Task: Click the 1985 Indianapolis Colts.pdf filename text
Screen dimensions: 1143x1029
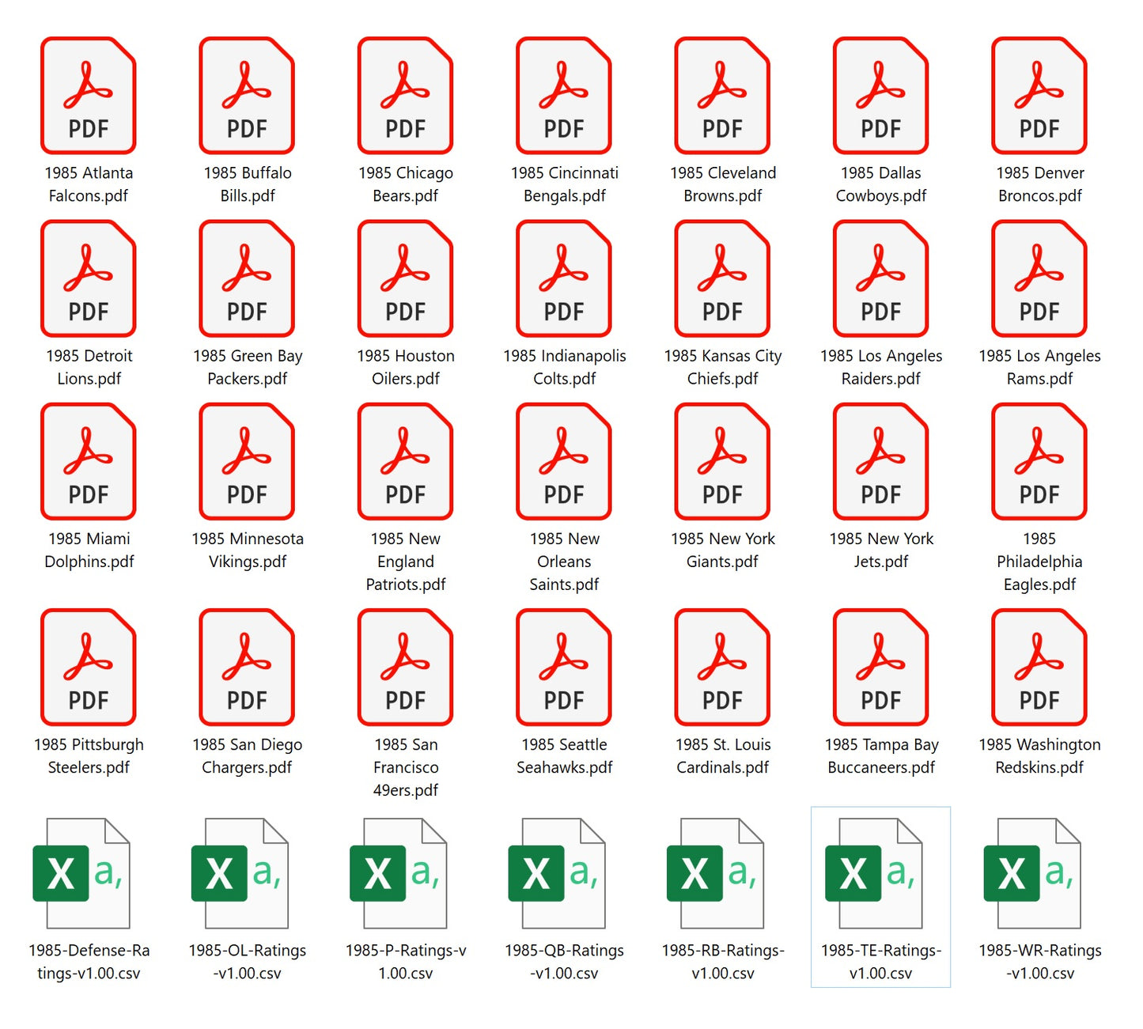Action: pos(564,368)
